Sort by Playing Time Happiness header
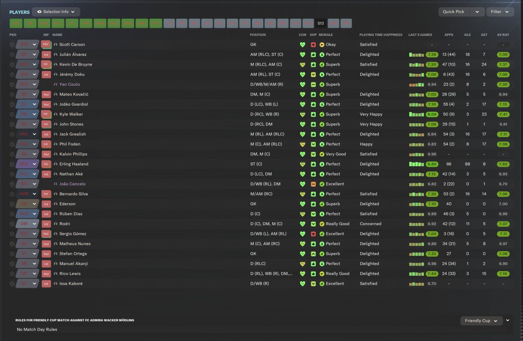Image resolution: width=523 pixels, height=341 pixels. pyautogui.click(x=381, y=35)
